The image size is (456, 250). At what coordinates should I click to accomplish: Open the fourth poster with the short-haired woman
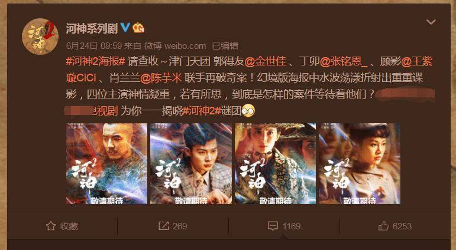360,163
